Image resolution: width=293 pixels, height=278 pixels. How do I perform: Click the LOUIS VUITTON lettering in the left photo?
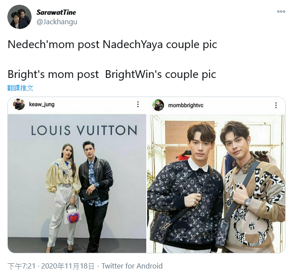(x=84, y=130)
